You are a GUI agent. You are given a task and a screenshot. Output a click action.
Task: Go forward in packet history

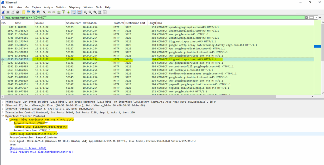[x=54, y=12]
